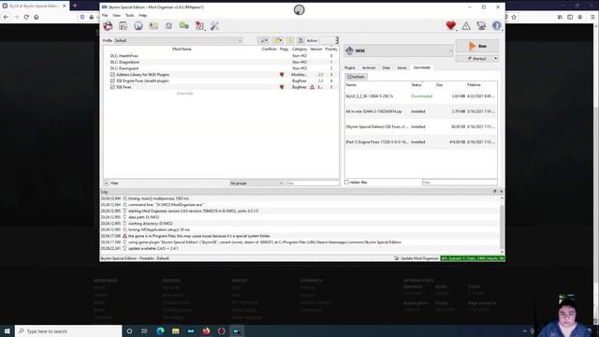Click the Windows Start button

point(7,330)
